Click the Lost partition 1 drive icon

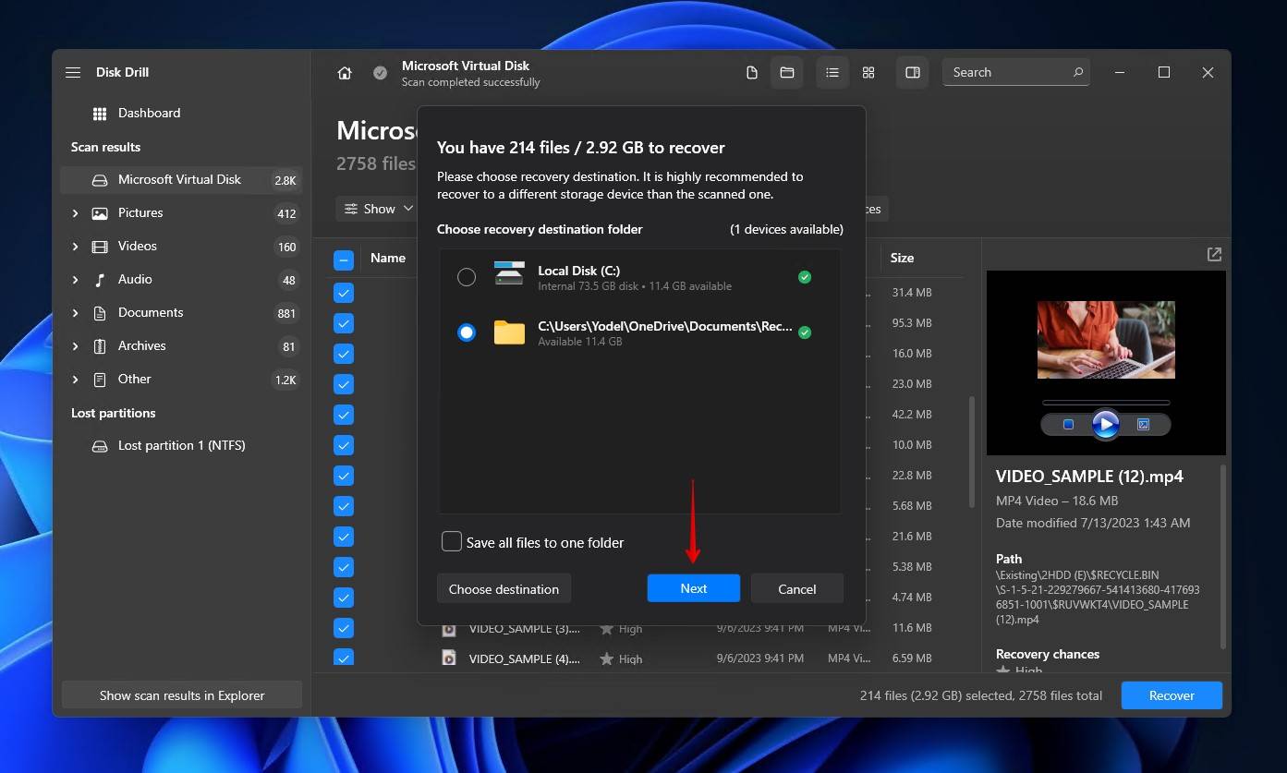[100, 446]
